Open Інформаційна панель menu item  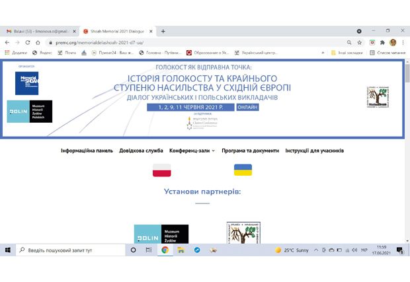point(87,151)
